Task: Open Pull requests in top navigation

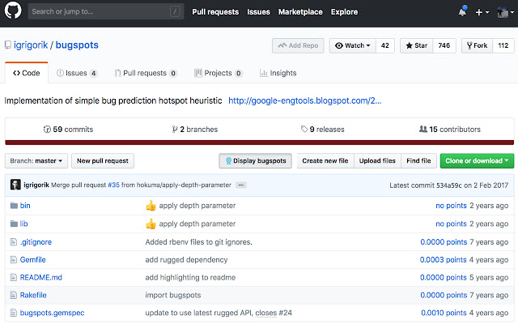Action: click(215, 12)
